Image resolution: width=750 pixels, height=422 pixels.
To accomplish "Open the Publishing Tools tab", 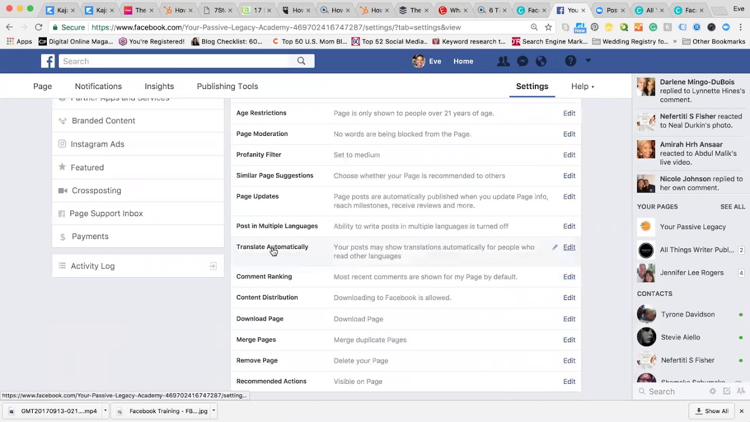I will click(x=227, y=86).
